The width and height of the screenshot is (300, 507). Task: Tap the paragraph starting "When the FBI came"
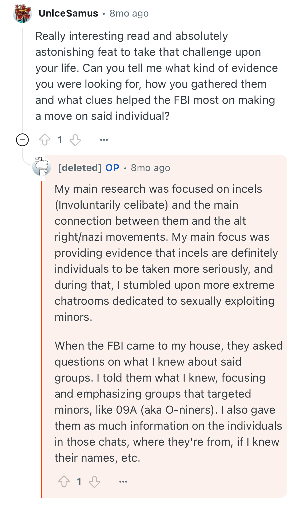[169, 402]
